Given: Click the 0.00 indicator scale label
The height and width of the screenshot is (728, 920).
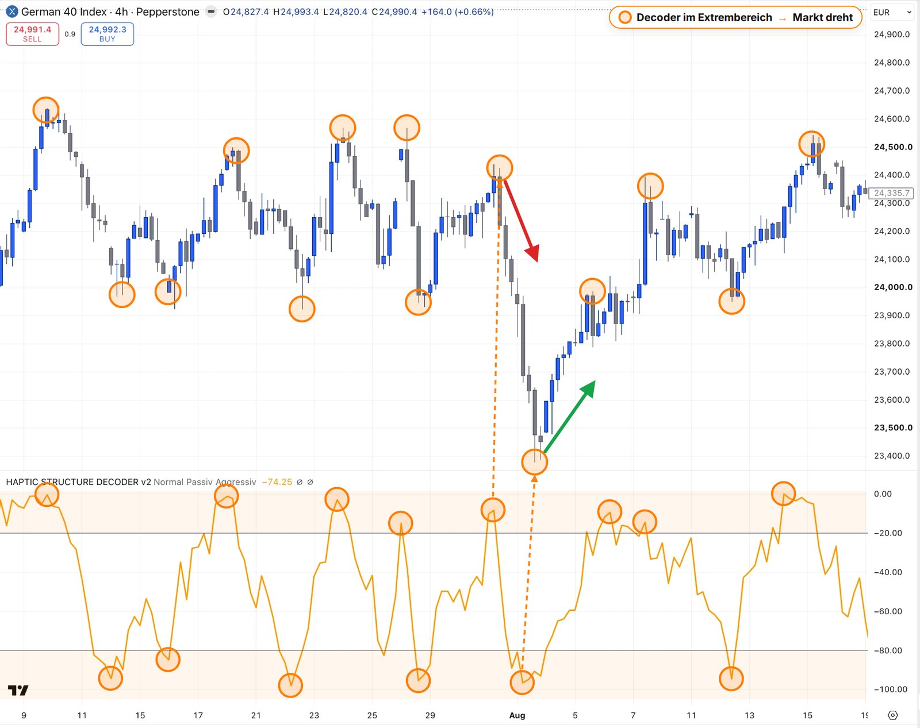Looking at the screenshot, I should click(883, 494).
